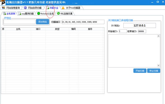
Task: Maximize the scanner window
Action: [x=158, y=2]
